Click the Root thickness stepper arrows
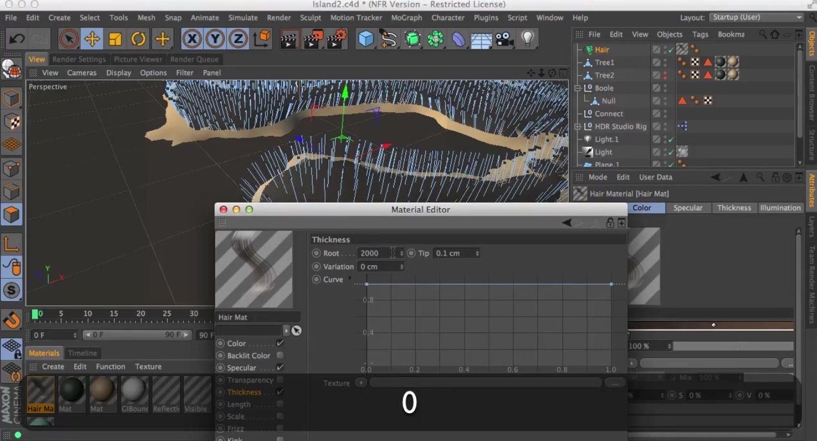The image size is (817, 441). tap(401, 253)
